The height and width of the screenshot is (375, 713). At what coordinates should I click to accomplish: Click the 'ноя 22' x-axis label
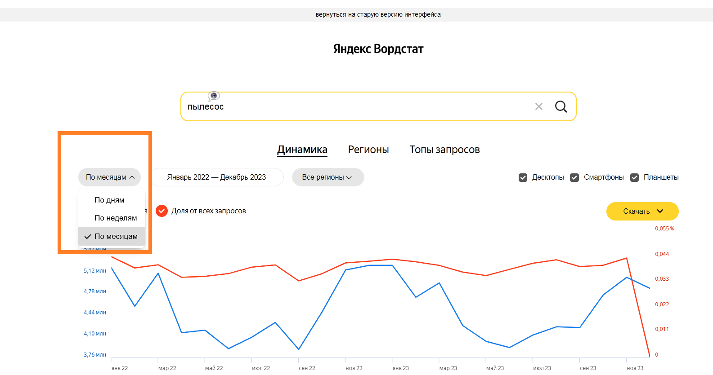[354, 368]
